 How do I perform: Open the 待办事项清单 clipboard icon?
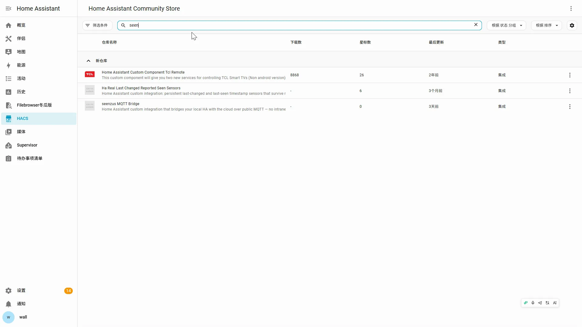click(8, 159)
